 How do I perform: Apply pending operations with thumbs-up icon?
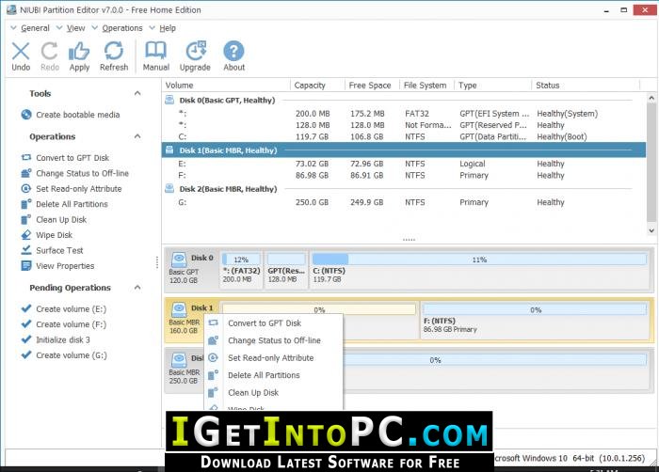tap(79, 51)
